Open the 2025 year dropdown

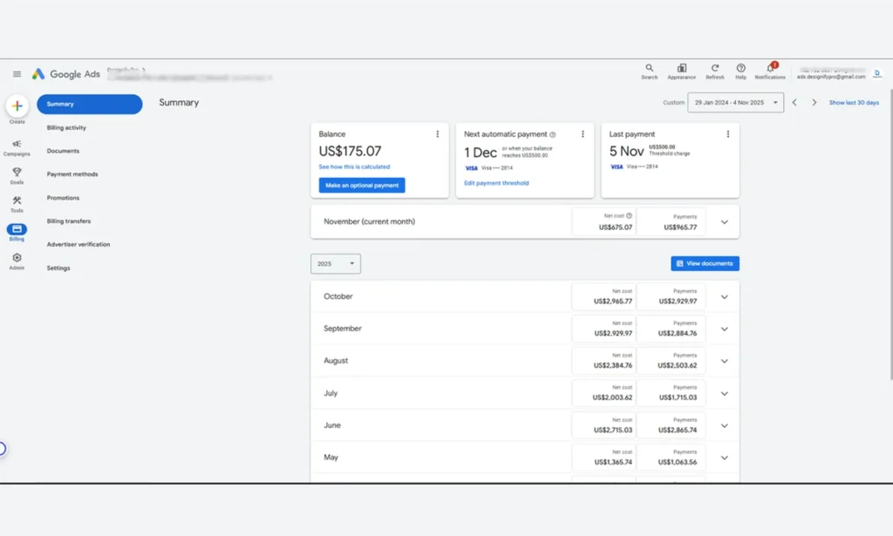[x=334, y=263]
